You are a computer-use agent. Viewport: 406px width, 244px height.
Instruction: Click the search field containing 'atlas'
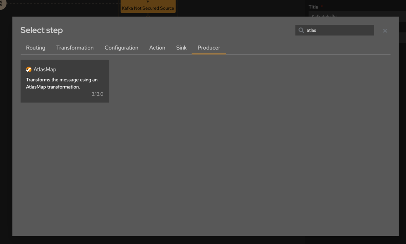click(335, 30)
